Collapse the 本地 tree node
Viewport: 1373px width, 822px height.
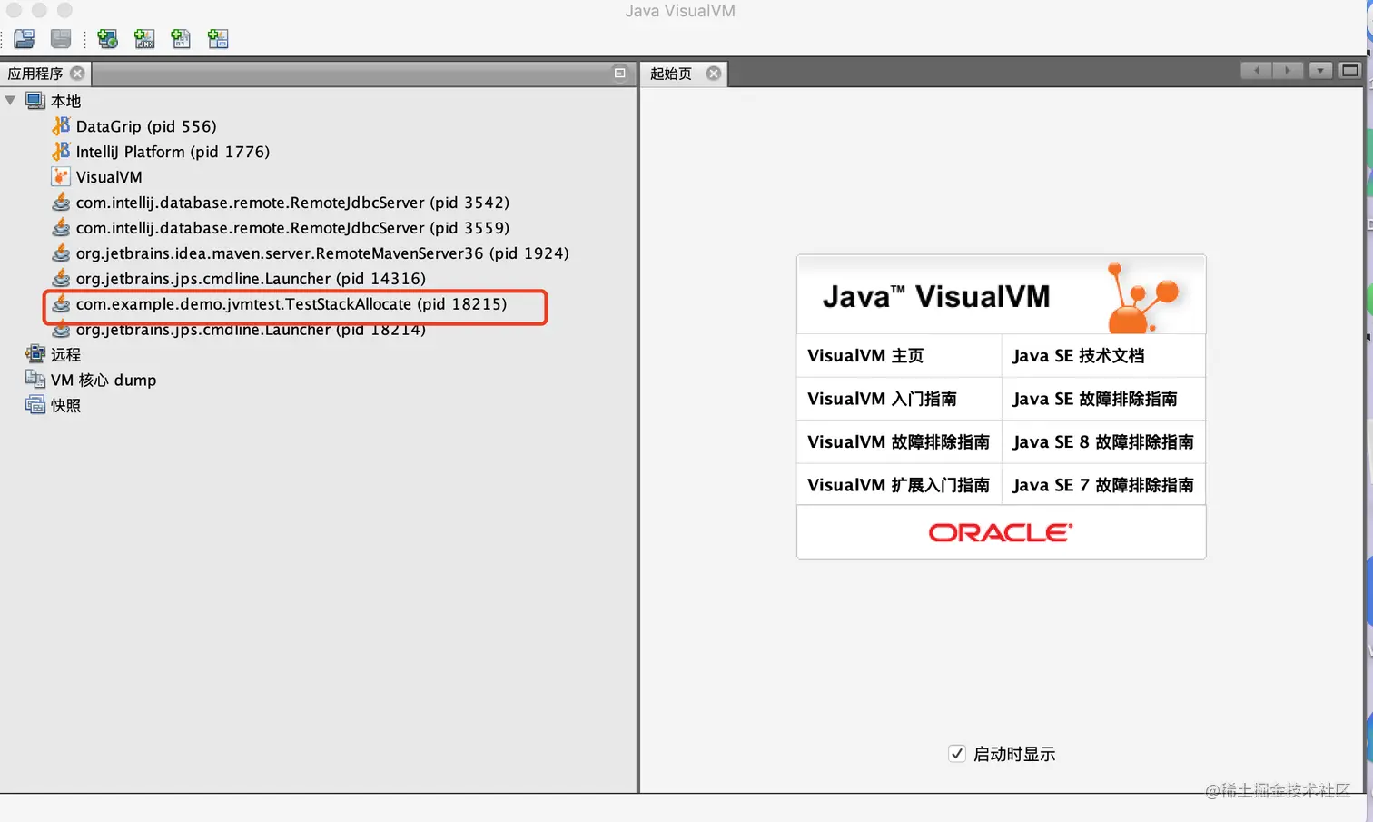click(11, 101)
